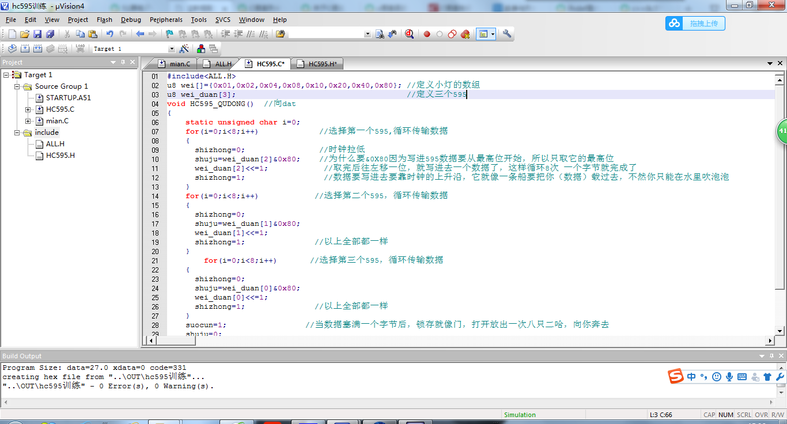Open the Find text combo dropdown arrow
Viewport: 787px width, 424px height.
point(368,34)
